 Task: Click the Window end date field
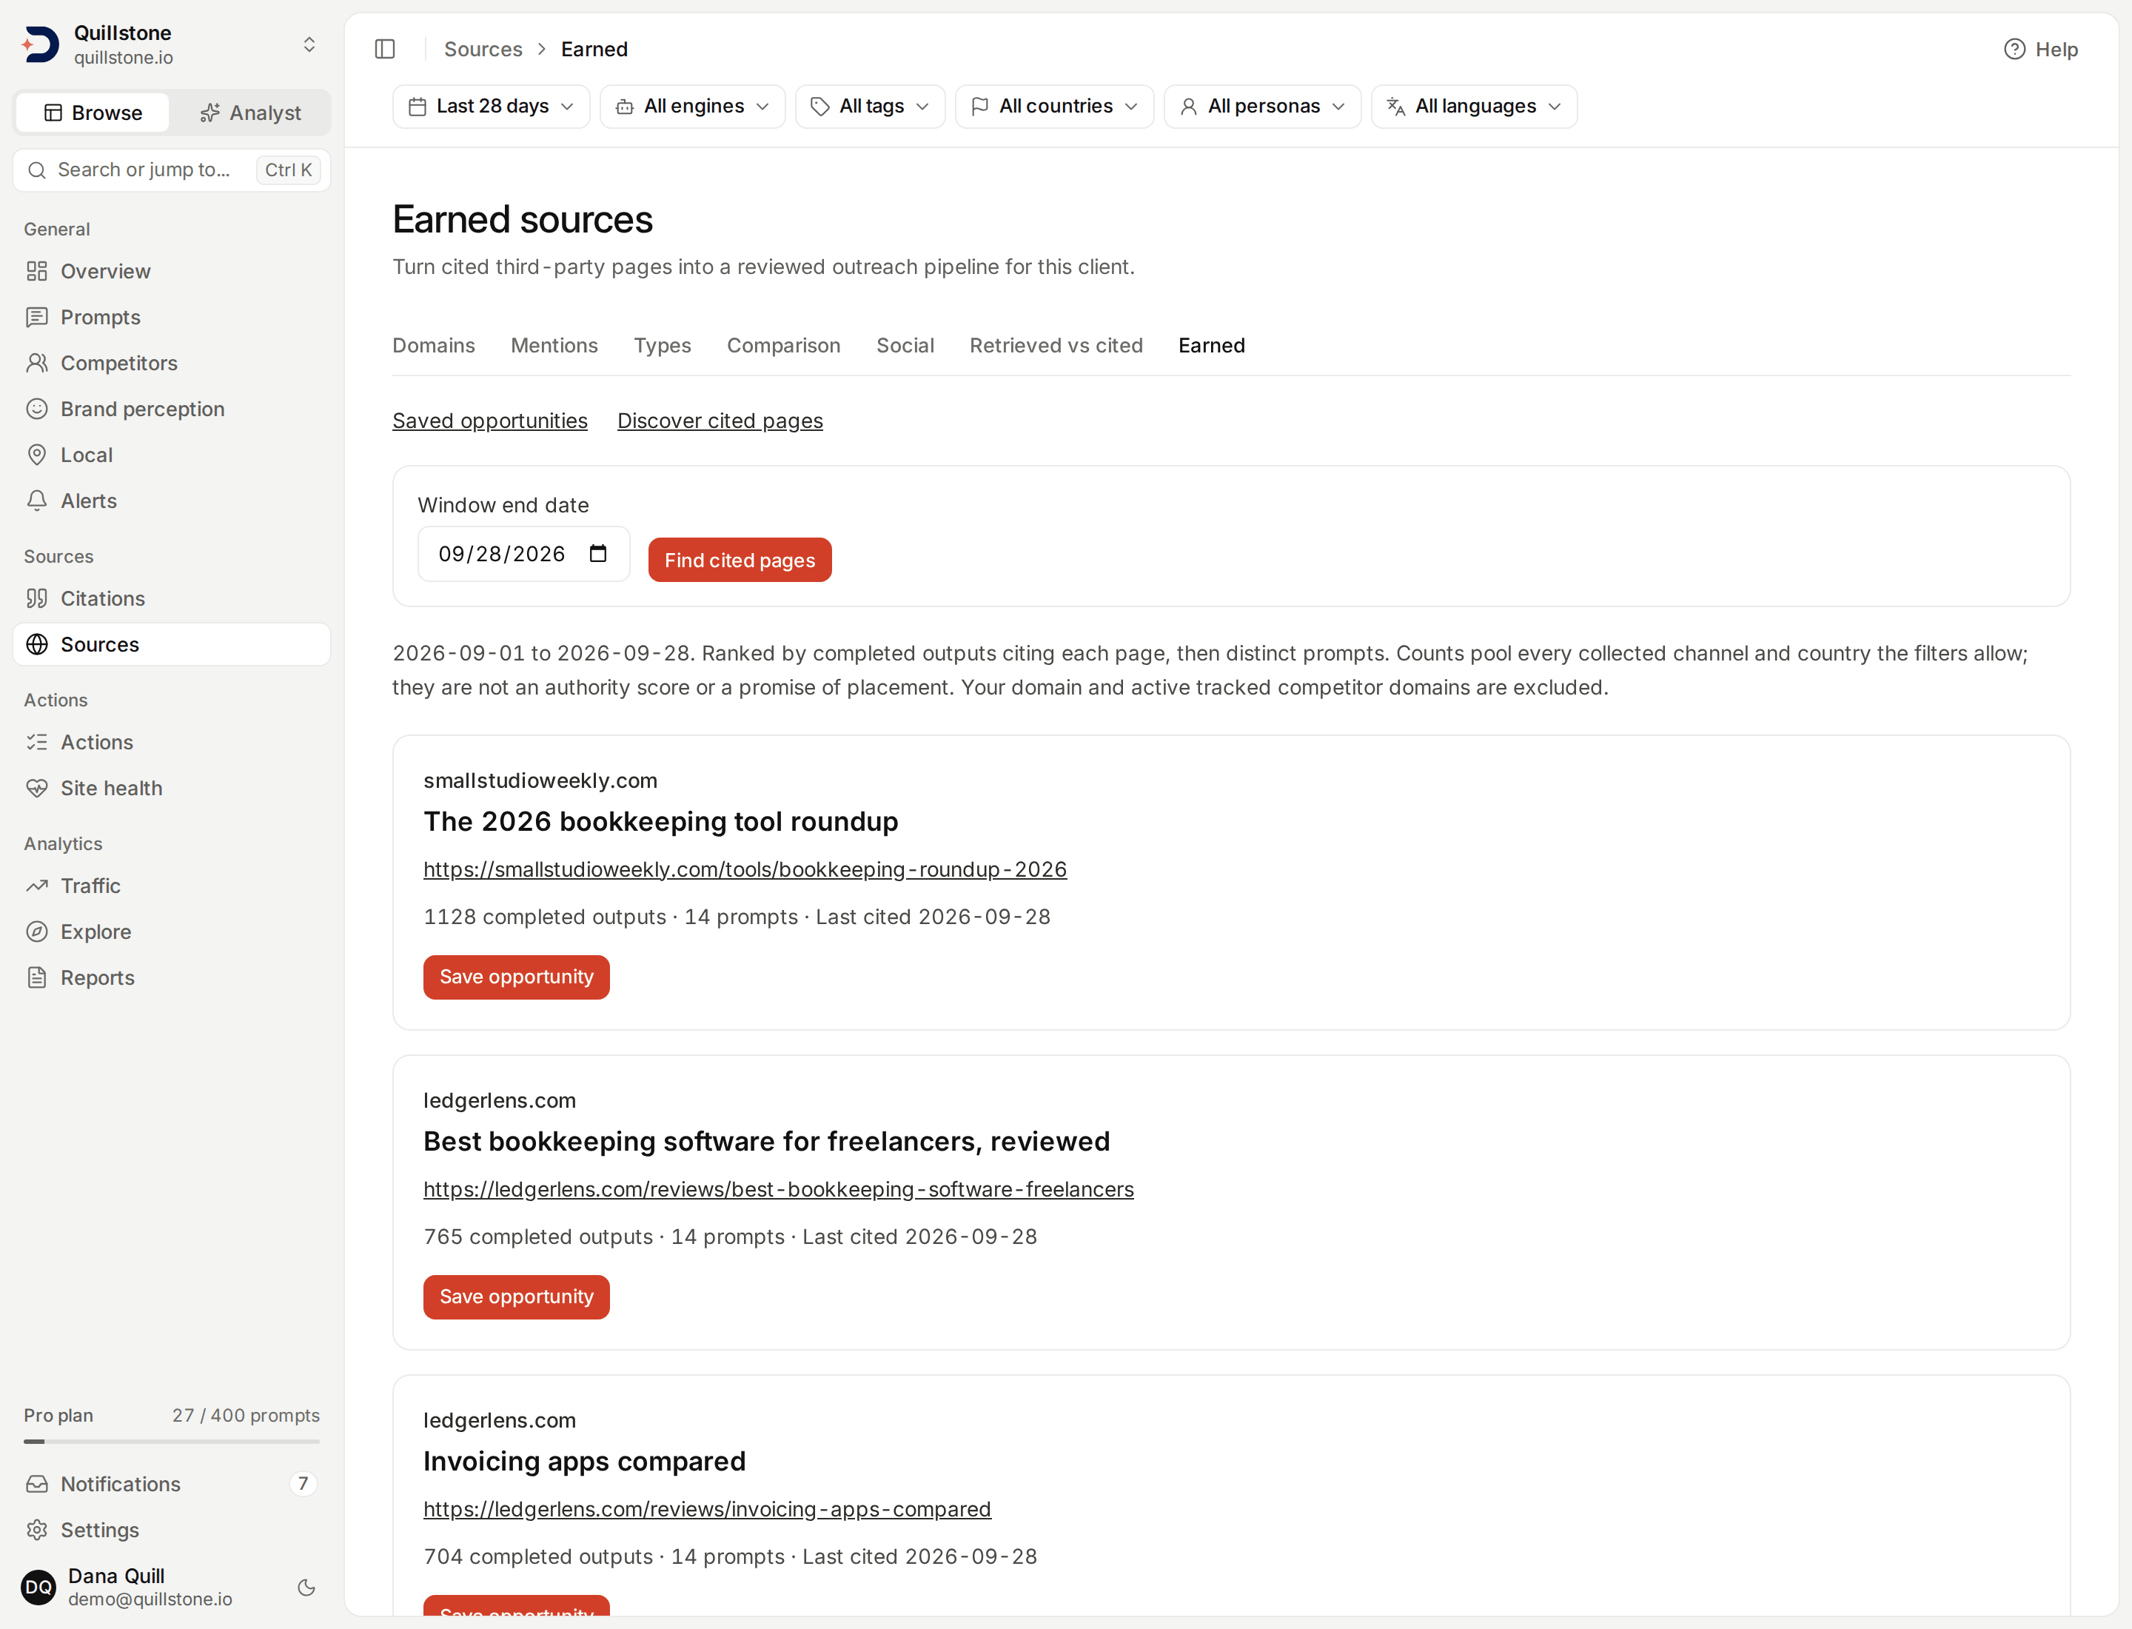click(x=523, y=554)
